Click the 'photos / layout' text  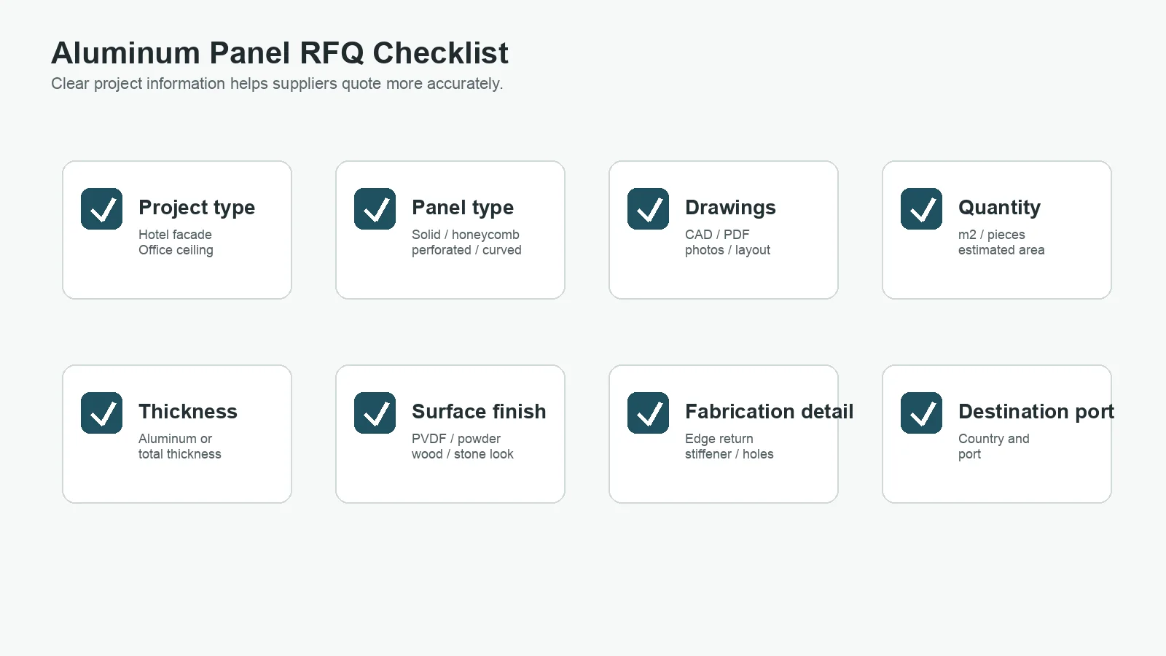[727, 250]
